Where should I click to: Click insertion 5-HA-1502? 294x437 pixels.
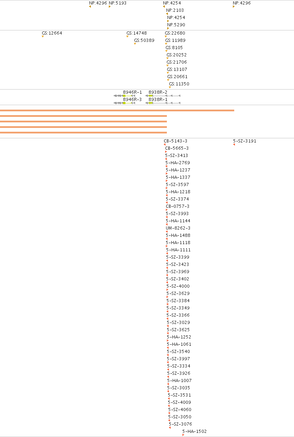[195, 432]
